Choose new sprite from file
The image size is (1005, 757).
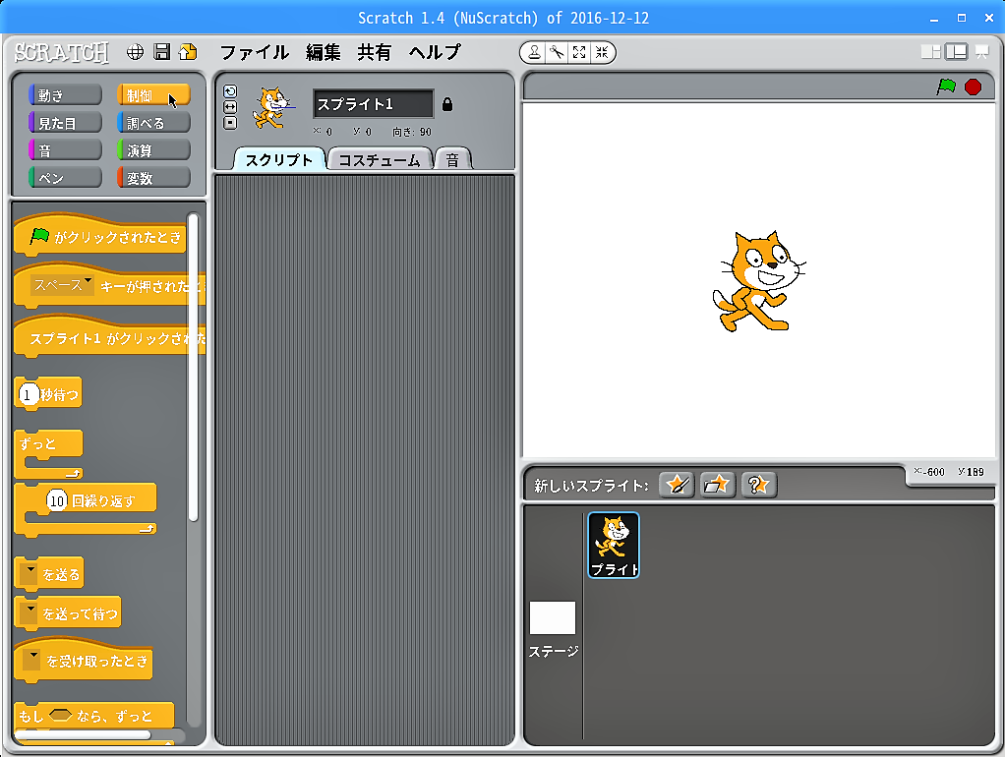pyautogui.click(x=717, y=485)
